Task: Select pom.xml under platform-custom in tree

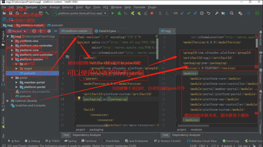Action: coord(30,73)
